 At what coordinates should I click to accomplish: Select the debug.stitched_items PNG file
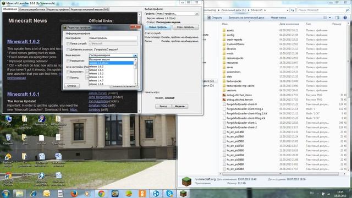(239, 95)
